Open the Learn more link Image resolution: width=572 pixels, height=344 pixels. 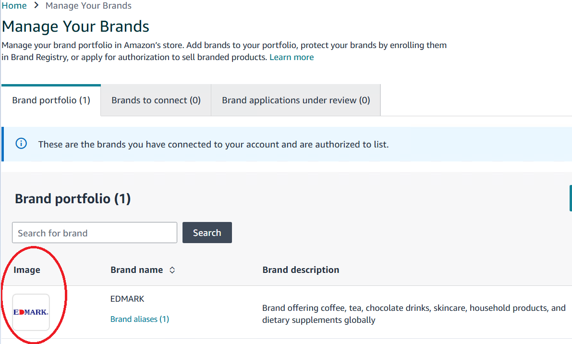[292, 57]
